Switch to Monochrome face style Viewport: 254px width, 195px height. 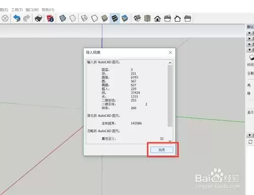[125, 18]
